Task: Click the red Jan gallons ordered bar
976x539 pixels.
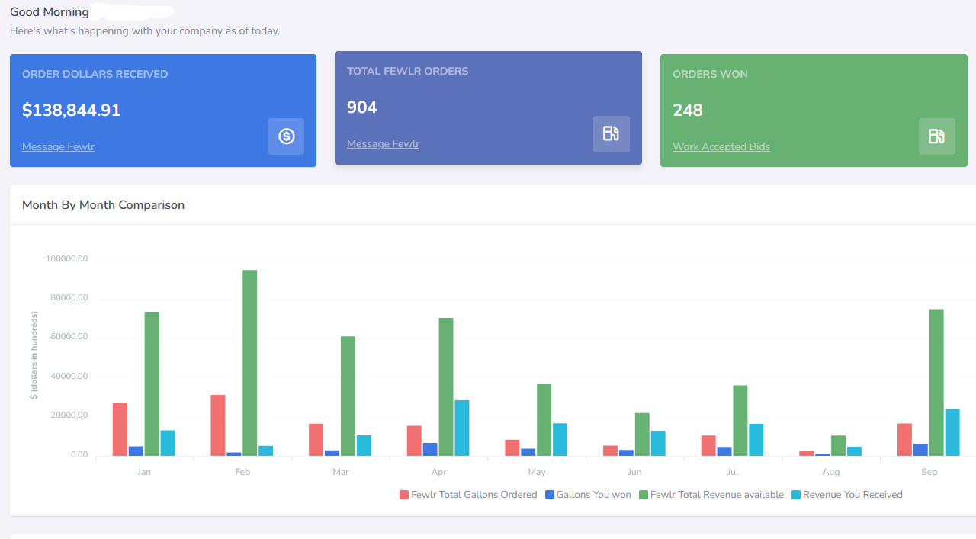Action: pos(120,429)
